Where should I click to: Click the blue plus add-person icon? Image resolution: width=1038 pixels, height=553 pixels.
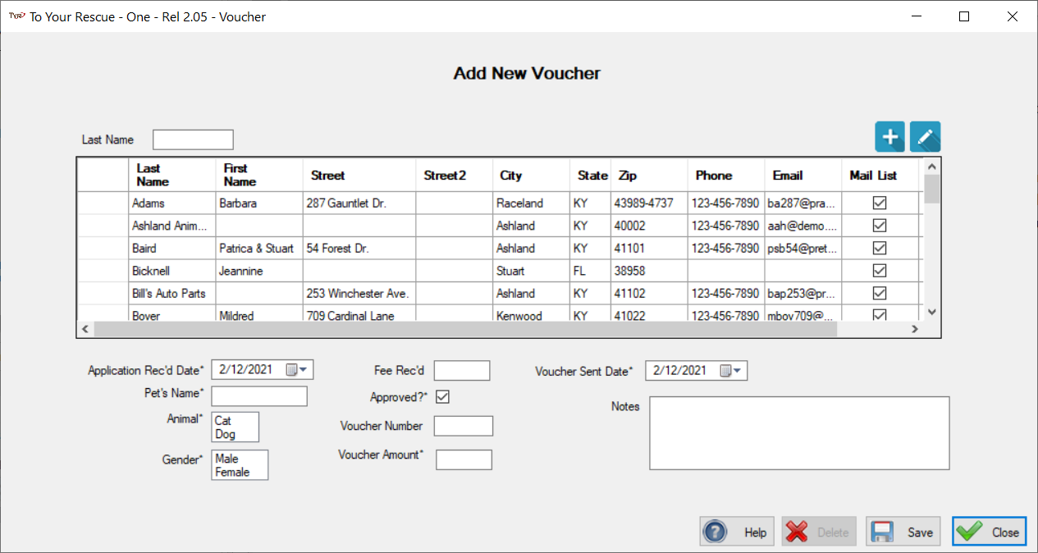889,136
